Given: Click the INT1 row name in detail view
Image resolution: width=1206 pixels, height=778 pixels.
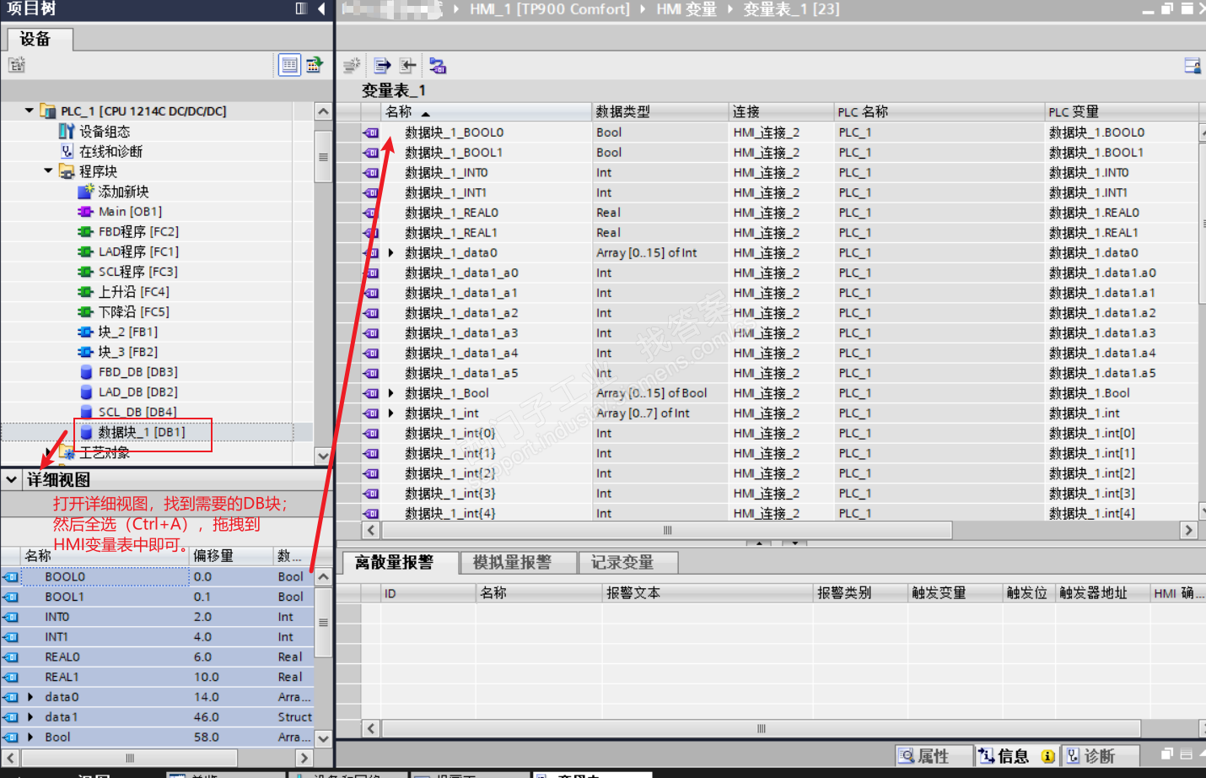Looking at the screenshot, I should 57,637.
